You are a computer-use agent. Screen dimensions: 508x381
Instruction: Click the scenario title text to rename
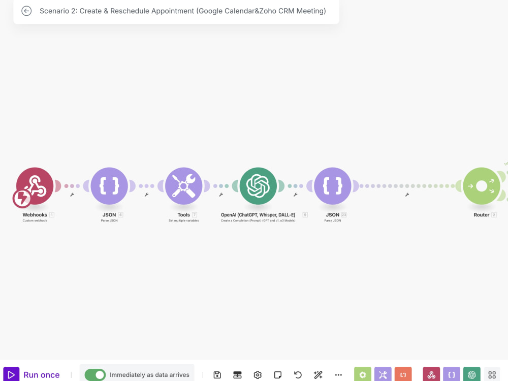(x=183, y=11)
